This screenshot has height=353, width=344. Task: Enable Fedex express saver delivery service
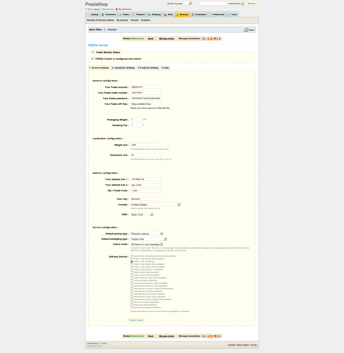point(132,270)
